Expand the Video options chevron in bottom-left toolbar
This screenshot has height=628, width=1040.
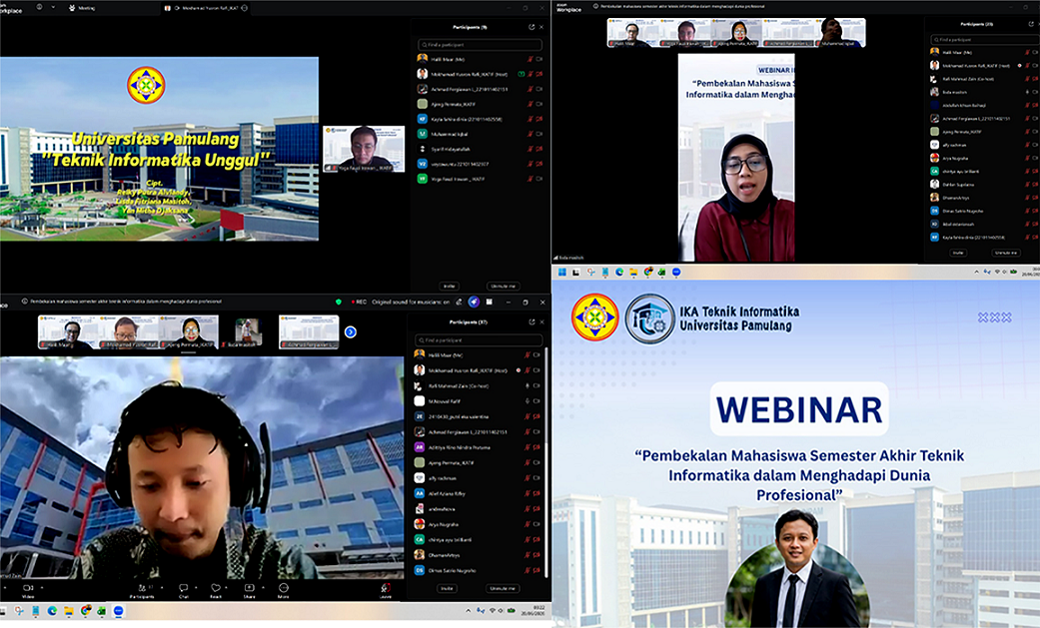[x=42, y=587]
